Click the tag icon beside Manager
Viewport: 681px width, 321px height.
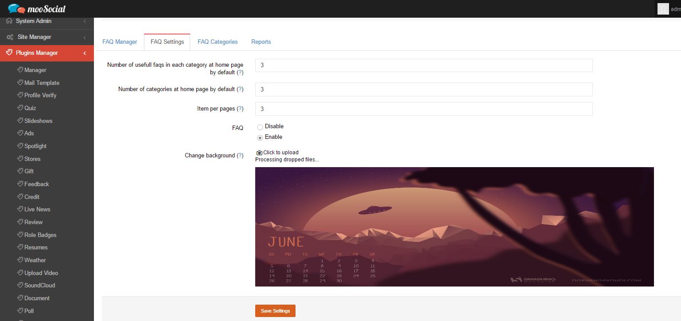[x=20, y=70]
